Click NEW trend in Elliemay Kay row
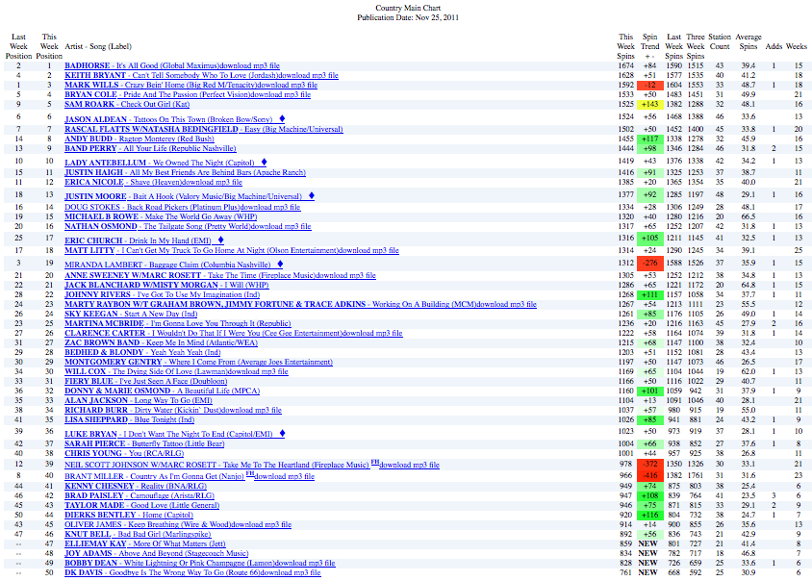This screenshot has width=812, height=581. pyautogui.click(x=647, y=544)
